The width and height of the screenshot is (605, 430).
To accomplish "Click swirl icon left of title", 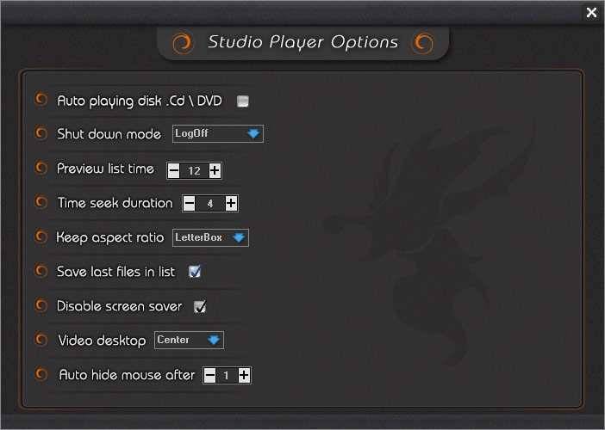I will click(x=182, y=42).
